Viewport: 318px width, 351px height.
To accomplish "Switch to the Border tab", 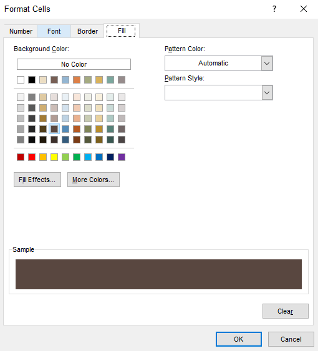I will click(x=87, y=31).
